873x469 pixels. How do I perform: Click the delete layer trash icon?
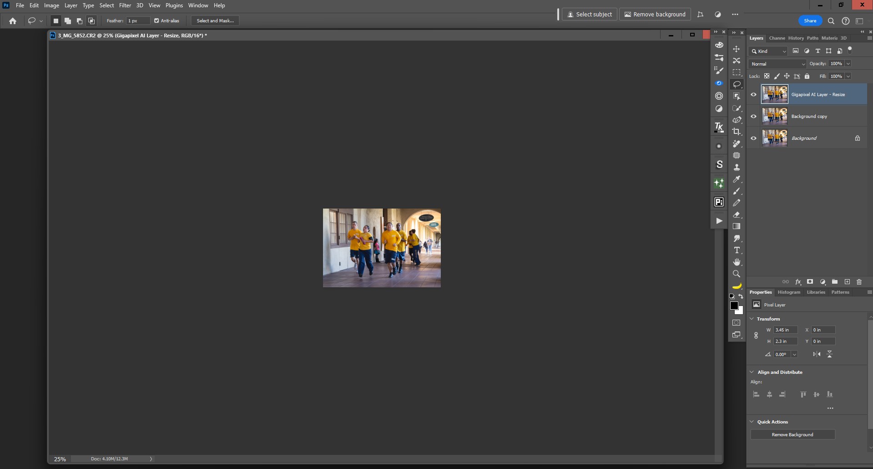pos(859,282)
